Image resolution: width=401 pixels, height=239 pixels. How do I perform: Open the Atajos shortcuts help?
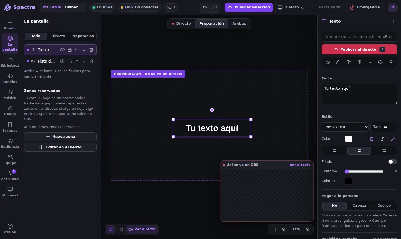click(x=10, y=229)
